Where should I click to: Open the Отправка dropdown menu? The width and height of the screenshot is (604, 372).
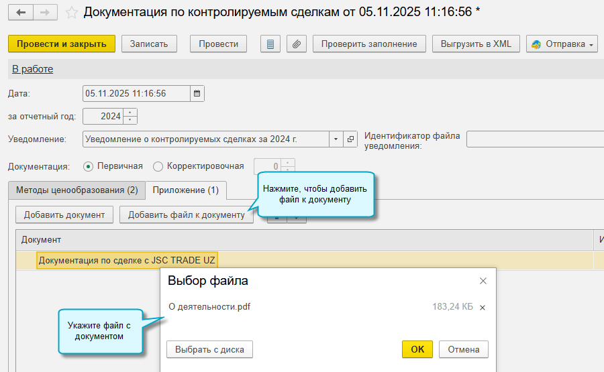(x=563, y=44)
